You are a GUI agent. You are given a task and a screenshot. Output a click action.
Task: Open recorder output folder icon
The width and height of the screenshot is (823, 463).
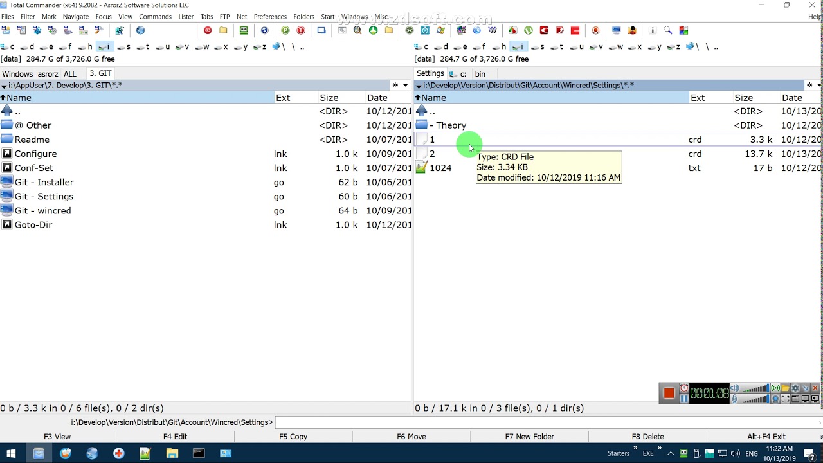tap(785, 388)
